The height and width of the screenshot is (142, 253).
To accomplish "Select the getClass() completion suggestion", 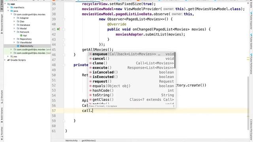I will 131,100.
